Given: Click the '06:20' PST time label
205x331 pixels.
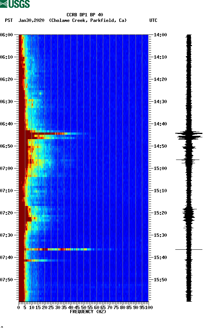Looking at the screenshot, I should [7, 79].
